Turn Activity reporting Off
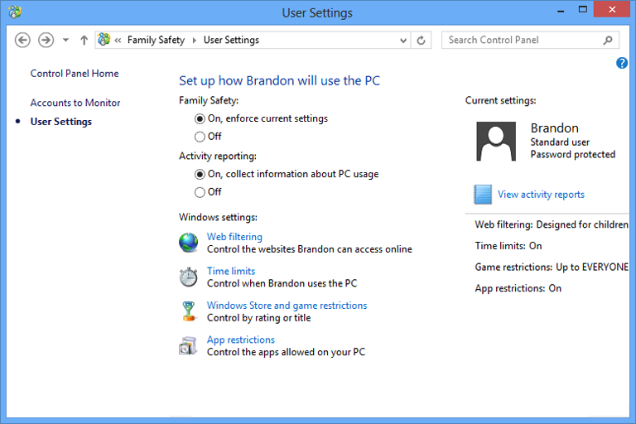The width and height of the screenshot is (636, 424). [200, 192]
